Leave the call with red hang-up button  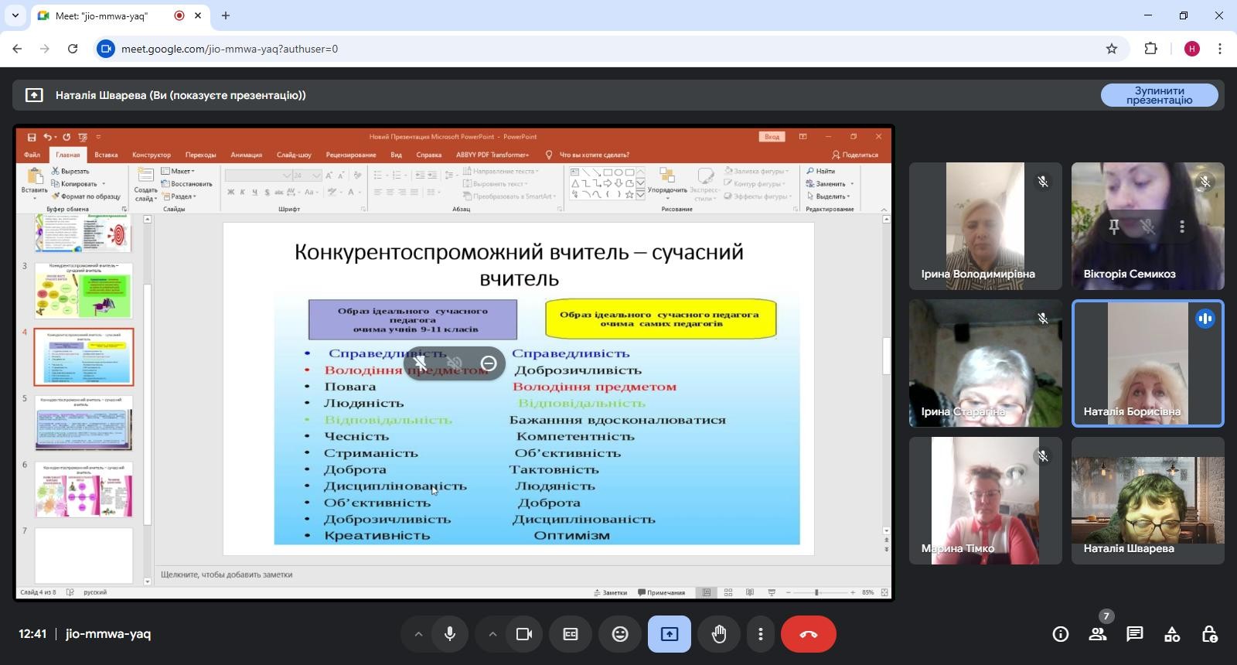(808, 634)
